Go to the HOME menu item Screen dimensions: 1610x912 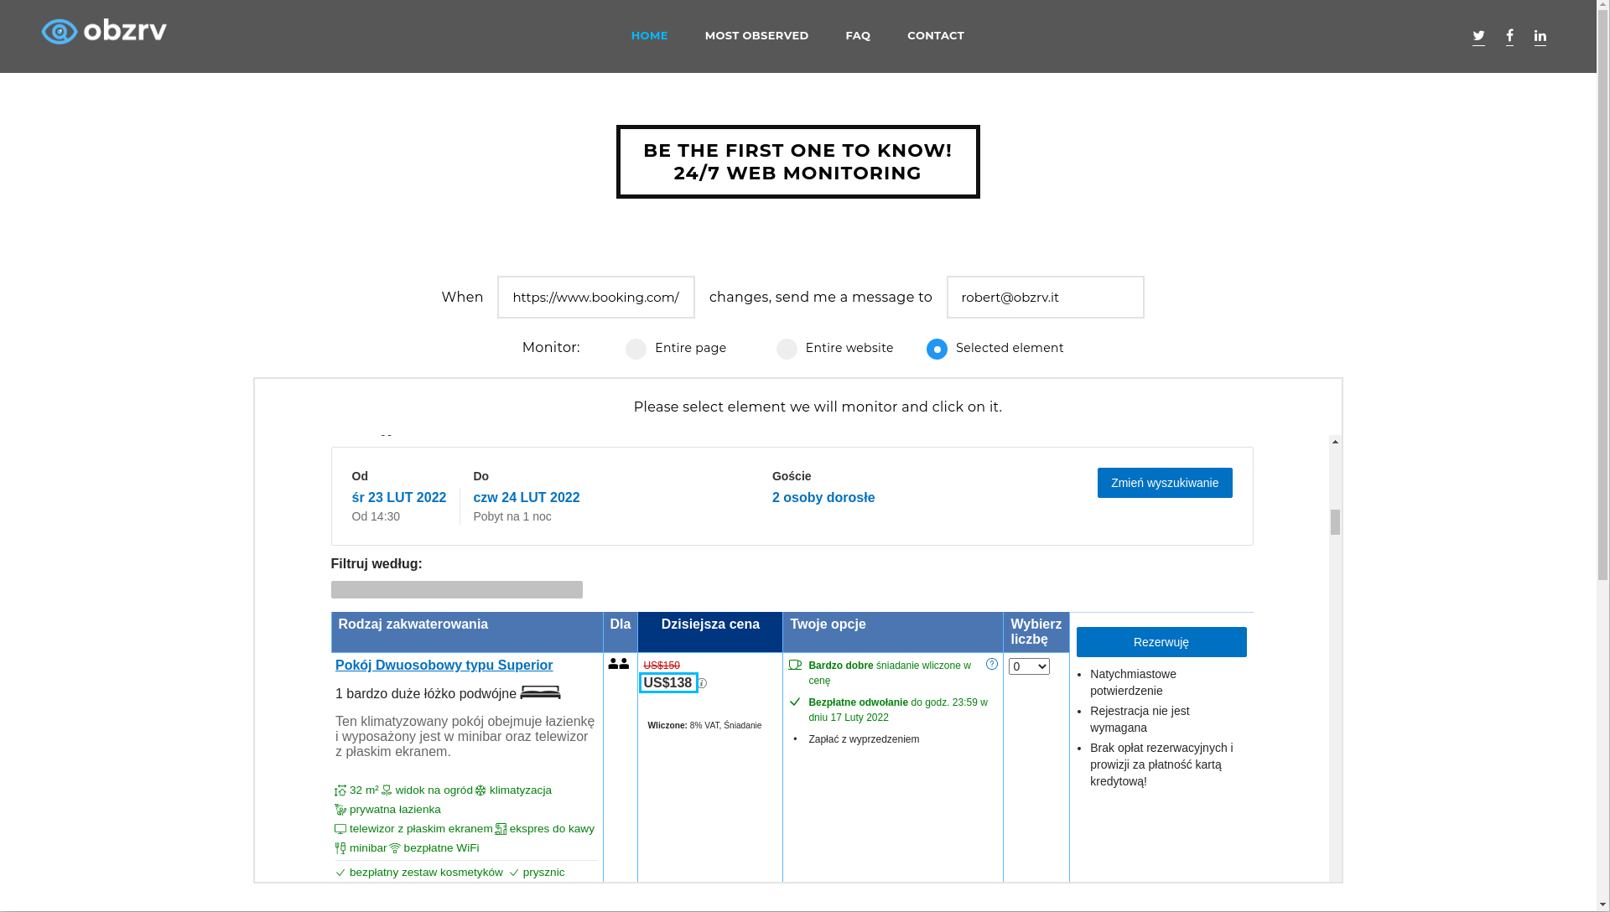point(649,35)
